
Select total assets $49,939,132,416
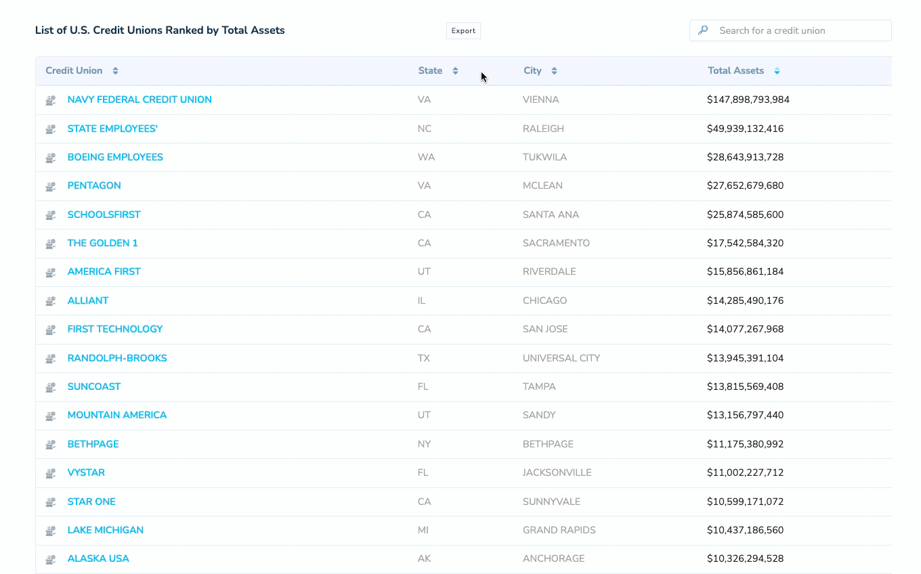point(746,129)
